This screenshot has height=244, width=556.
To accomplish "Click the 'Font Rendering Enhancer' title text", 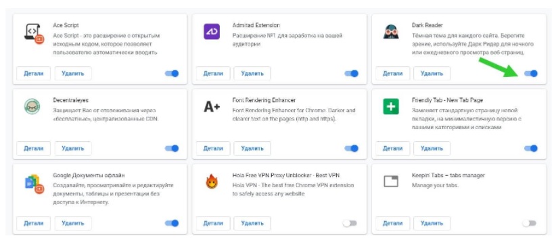I will [264, 100].
